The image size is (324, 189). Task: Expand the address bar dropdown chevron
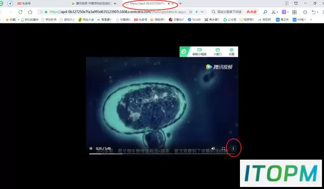tap(202, 12)
